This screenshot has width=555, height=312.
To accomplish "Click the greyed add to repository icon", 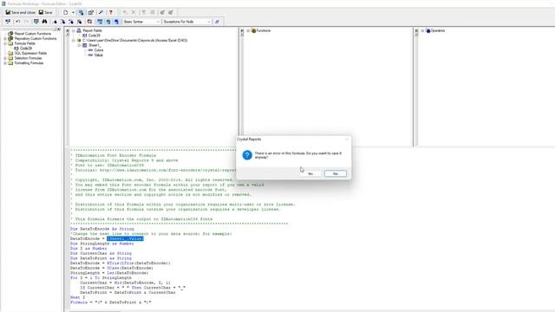I will [162, 12].
